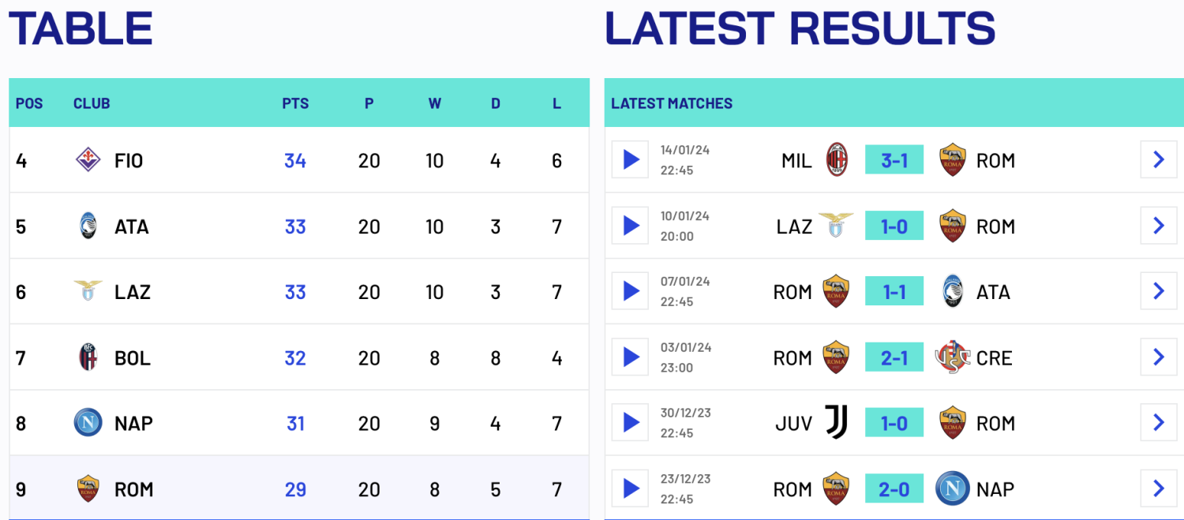Viewport: 1184px width, 520px height.
Task: Click the Cremonese crest in latest results
Action: point(952,357)
